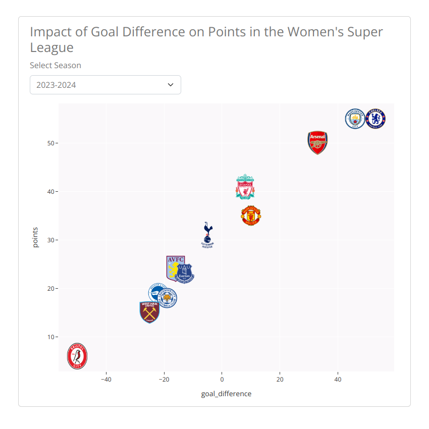Click the Bristol City robin badge
This screenshot has height=429, width=429.
point(77,356)
